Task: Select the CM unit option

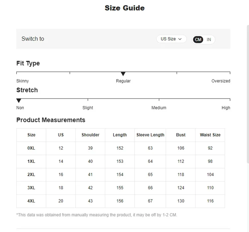Action: click(x=198, y=40)
